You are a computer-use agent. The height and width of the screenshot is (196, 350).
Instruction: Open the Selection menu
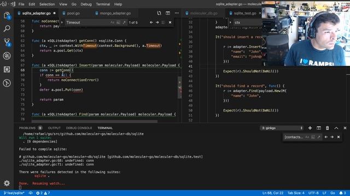[47, 4]
